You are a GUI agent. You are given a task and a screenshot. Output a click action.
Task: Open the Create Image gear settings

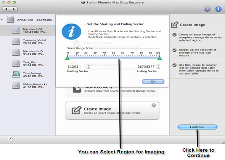point(154,105)
